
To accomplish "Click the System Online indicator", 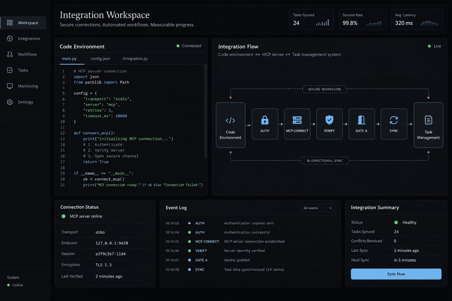I will (x=15, y=285).
